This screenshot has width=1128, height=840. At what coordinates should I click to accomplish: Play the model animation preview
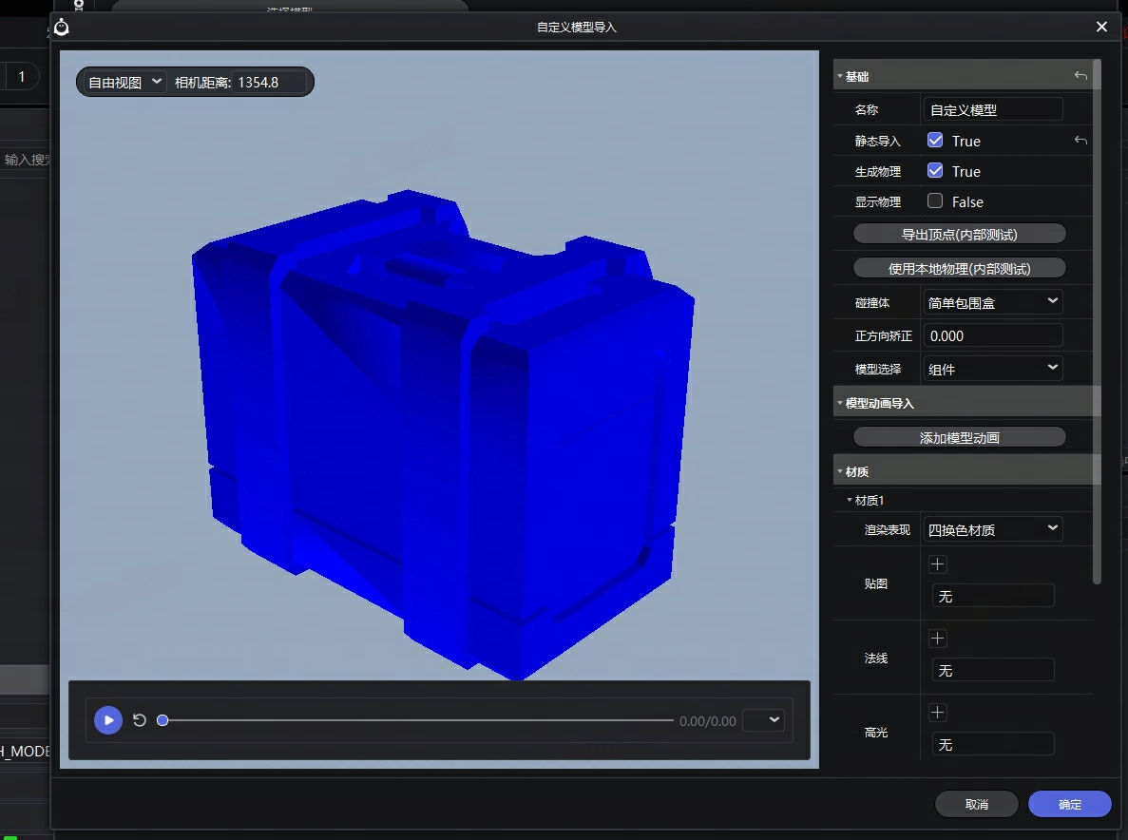[x=108, y=720]
